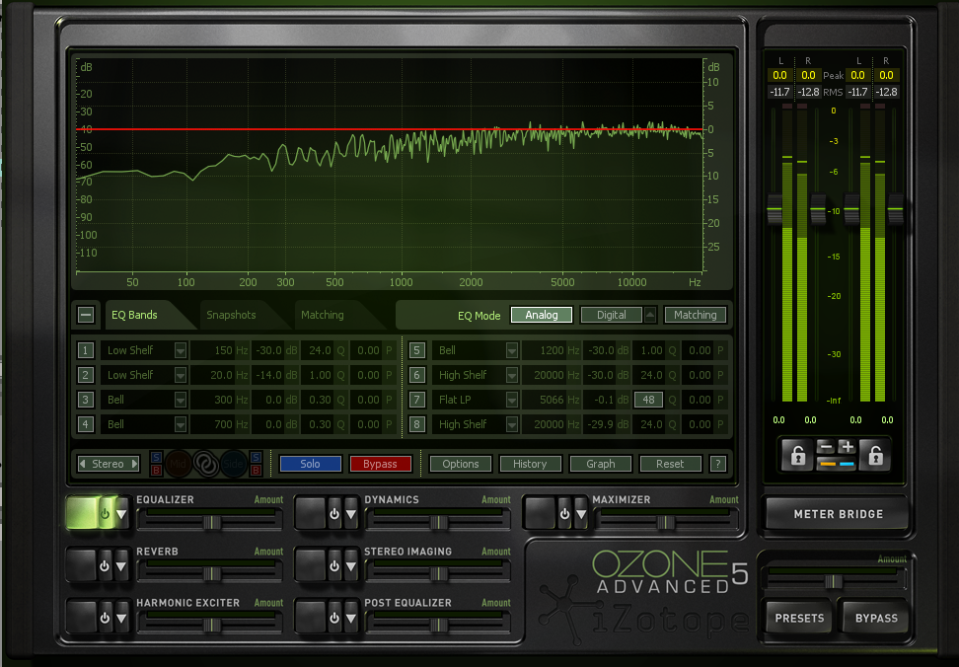Collapse the EQ bands panel with the minus button
Image resolution: width=959 pixels, height=667 pixels.
point(86,315)
